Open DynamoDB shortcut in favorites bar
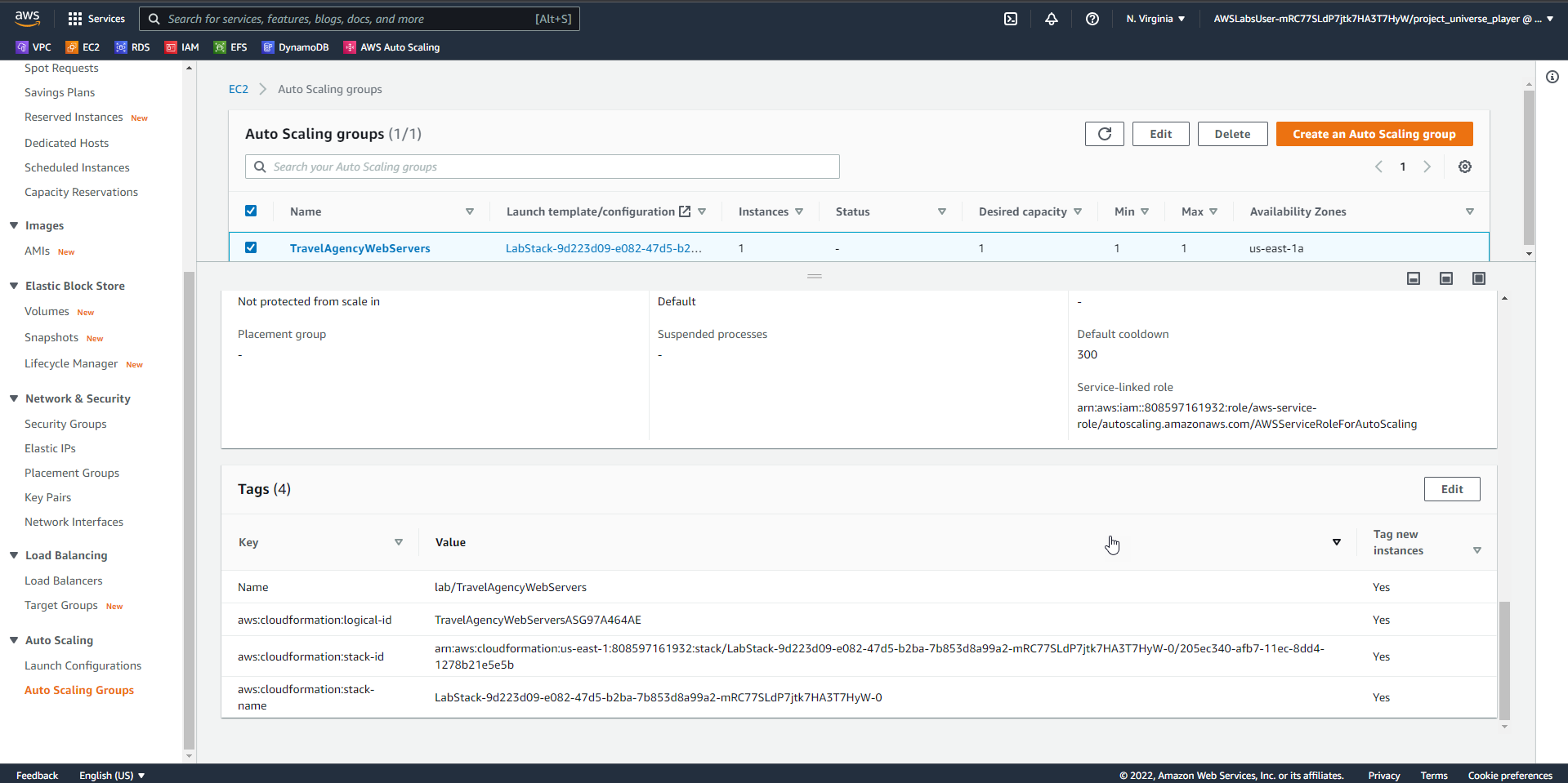 click(x=295, y=47)
